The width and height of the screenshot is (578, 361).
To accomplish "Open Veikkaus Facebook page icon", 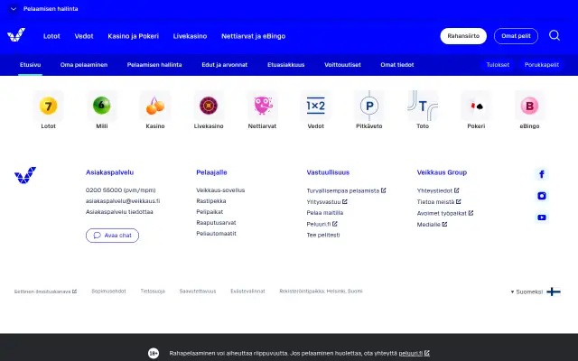I will [542, 174].
